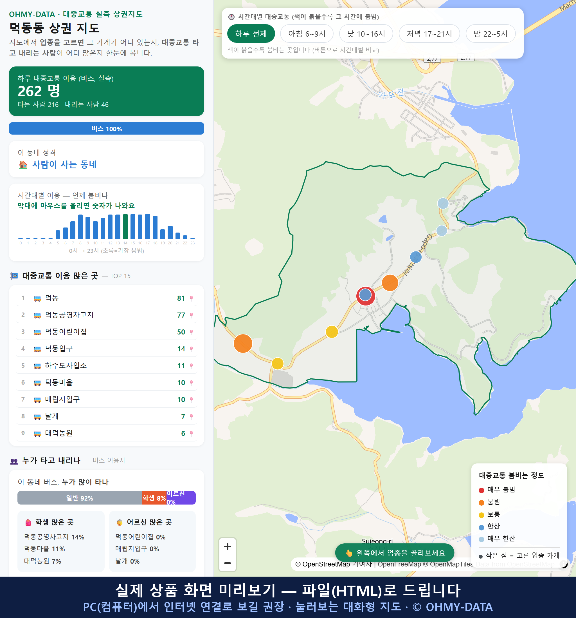This screenshot has width=576, height=618.
Task: Click the 왼쪽에서 업종을 골라보세요 button
Action: pyautogui.click(x=395, y=553)
